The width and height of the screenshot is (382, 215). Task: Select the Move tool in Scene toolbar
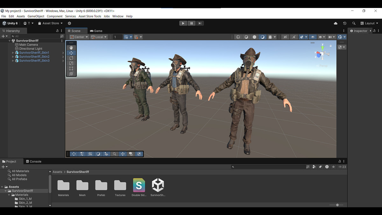point(71,53)
